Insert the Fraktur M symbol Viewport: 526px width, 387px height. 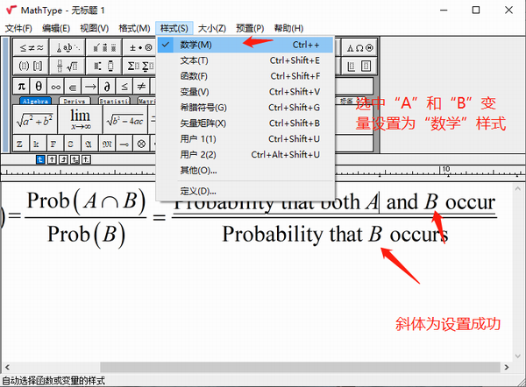(x=107, y=144)
